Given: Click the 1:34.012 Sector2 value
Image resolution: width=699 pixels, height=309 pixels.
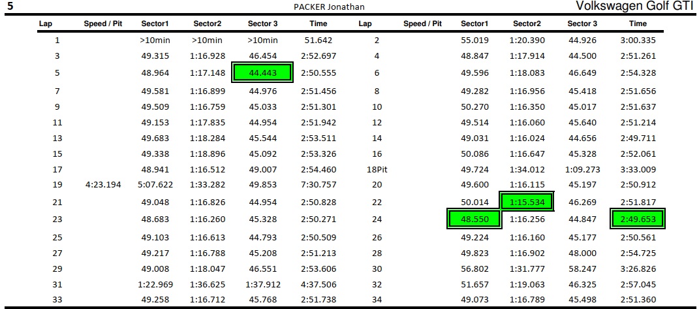Looking at the screenshot, I should click(527, 170).
